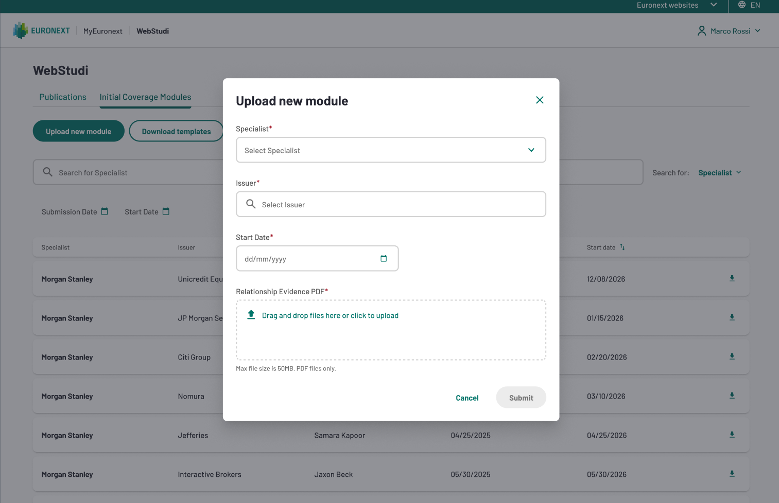This screenshot has width=779, height=503.
Task: Click start date 12/08/2026
Action: coord(606,279)
